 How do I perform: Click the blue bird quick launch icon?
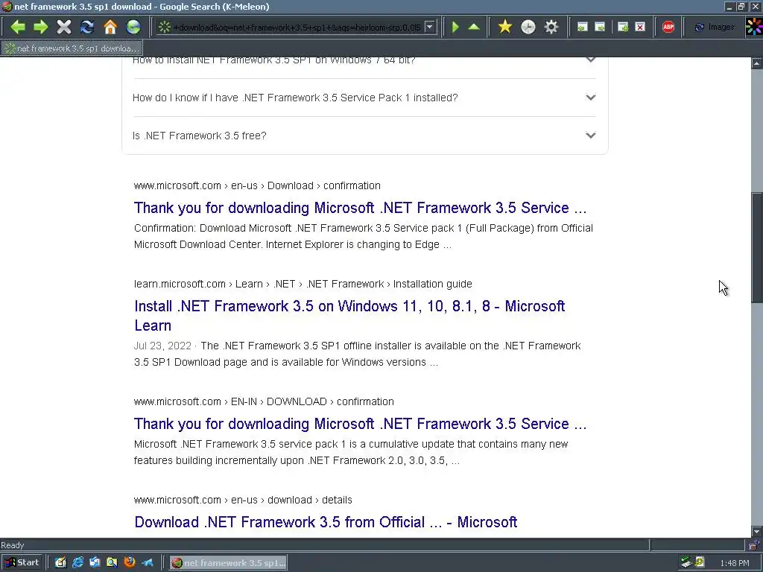tap(147, 563)
